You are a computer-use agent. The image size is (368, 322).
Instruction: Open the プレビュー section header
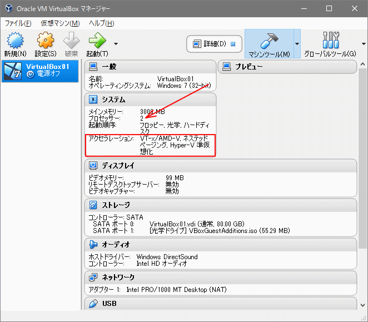click(x=287, y=67)
